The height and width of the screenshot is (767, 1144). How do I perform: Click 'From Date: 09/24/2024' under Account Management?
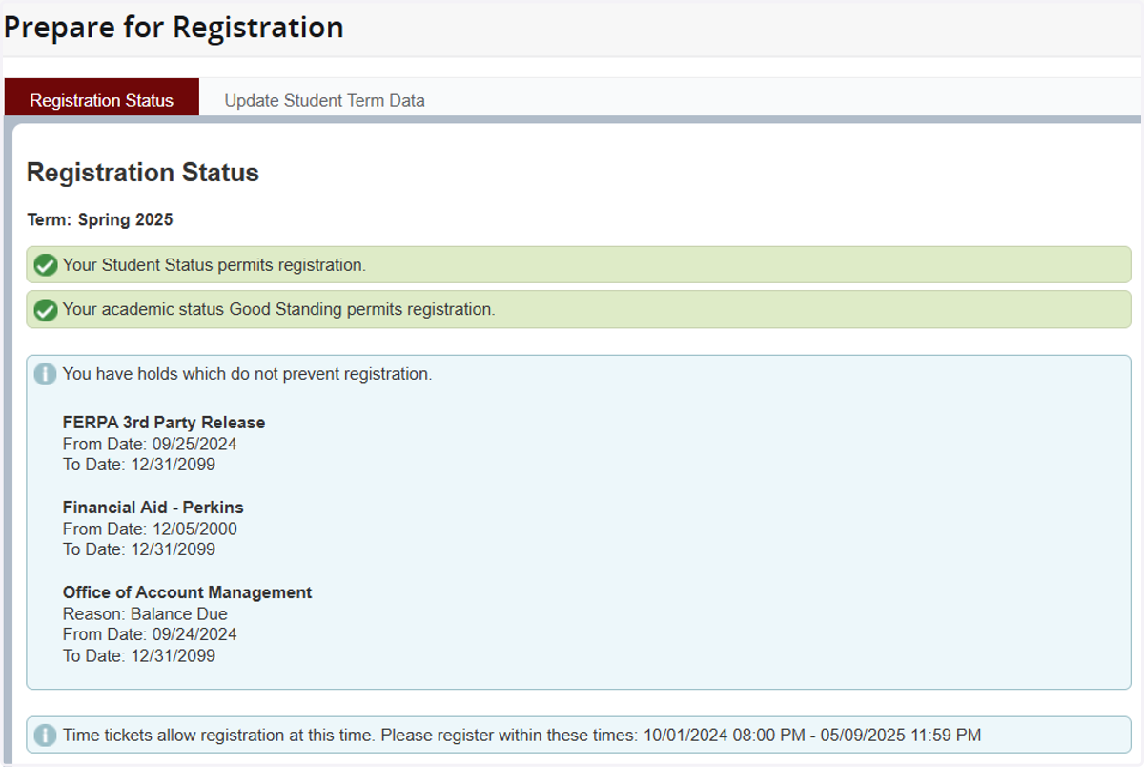(150, 634)
